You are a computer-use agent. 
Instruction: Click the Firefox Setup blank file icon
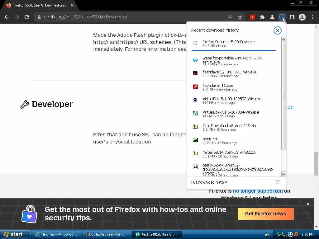[195, 43]
